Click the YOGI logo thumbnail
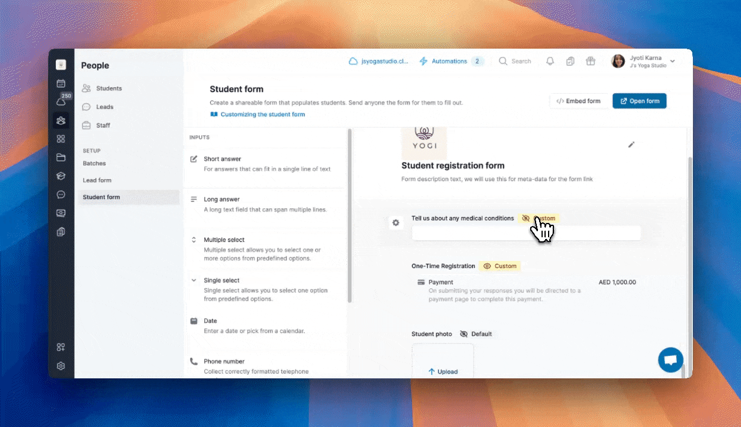 click(x=424, y=142)
